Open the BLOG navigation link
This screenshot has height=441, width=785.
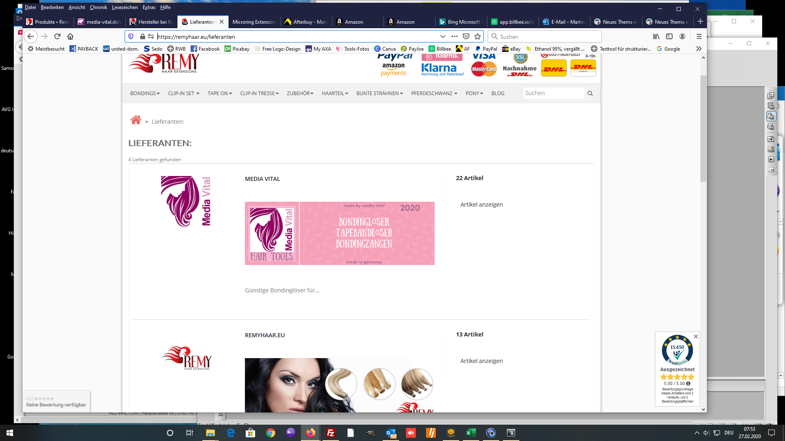pos(498,94)
